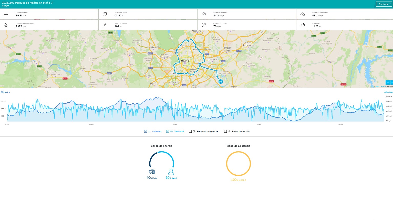The height and width of the screenshot is (221, 393).
Task: Click the altitude and speed profile chart
Action: [x=196, y=109]
